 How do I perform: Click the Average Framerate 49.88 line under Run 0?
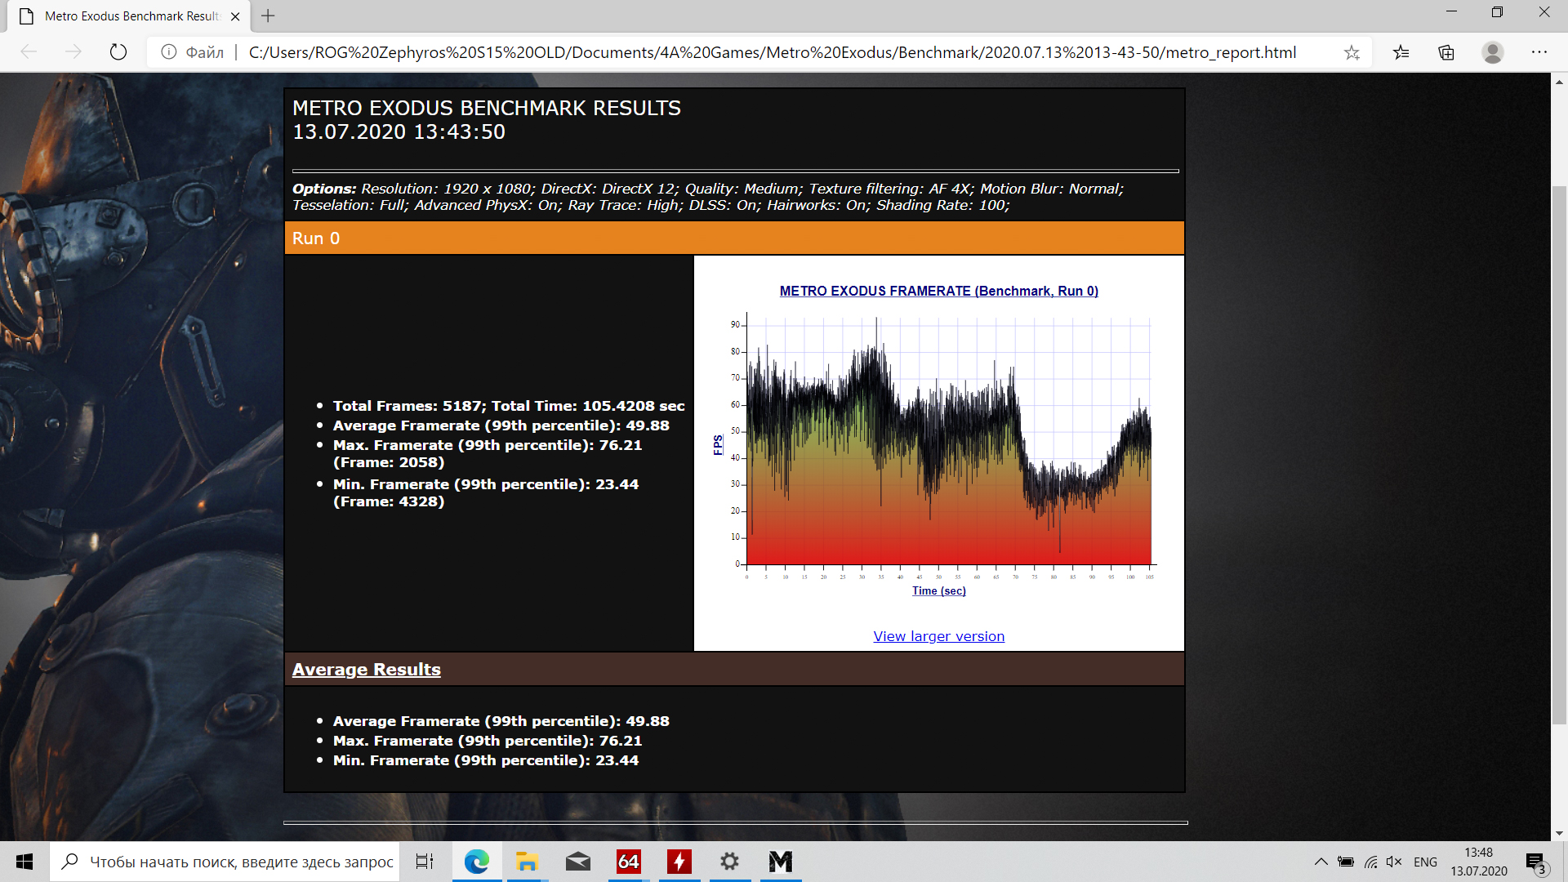[x=501, y=425]
